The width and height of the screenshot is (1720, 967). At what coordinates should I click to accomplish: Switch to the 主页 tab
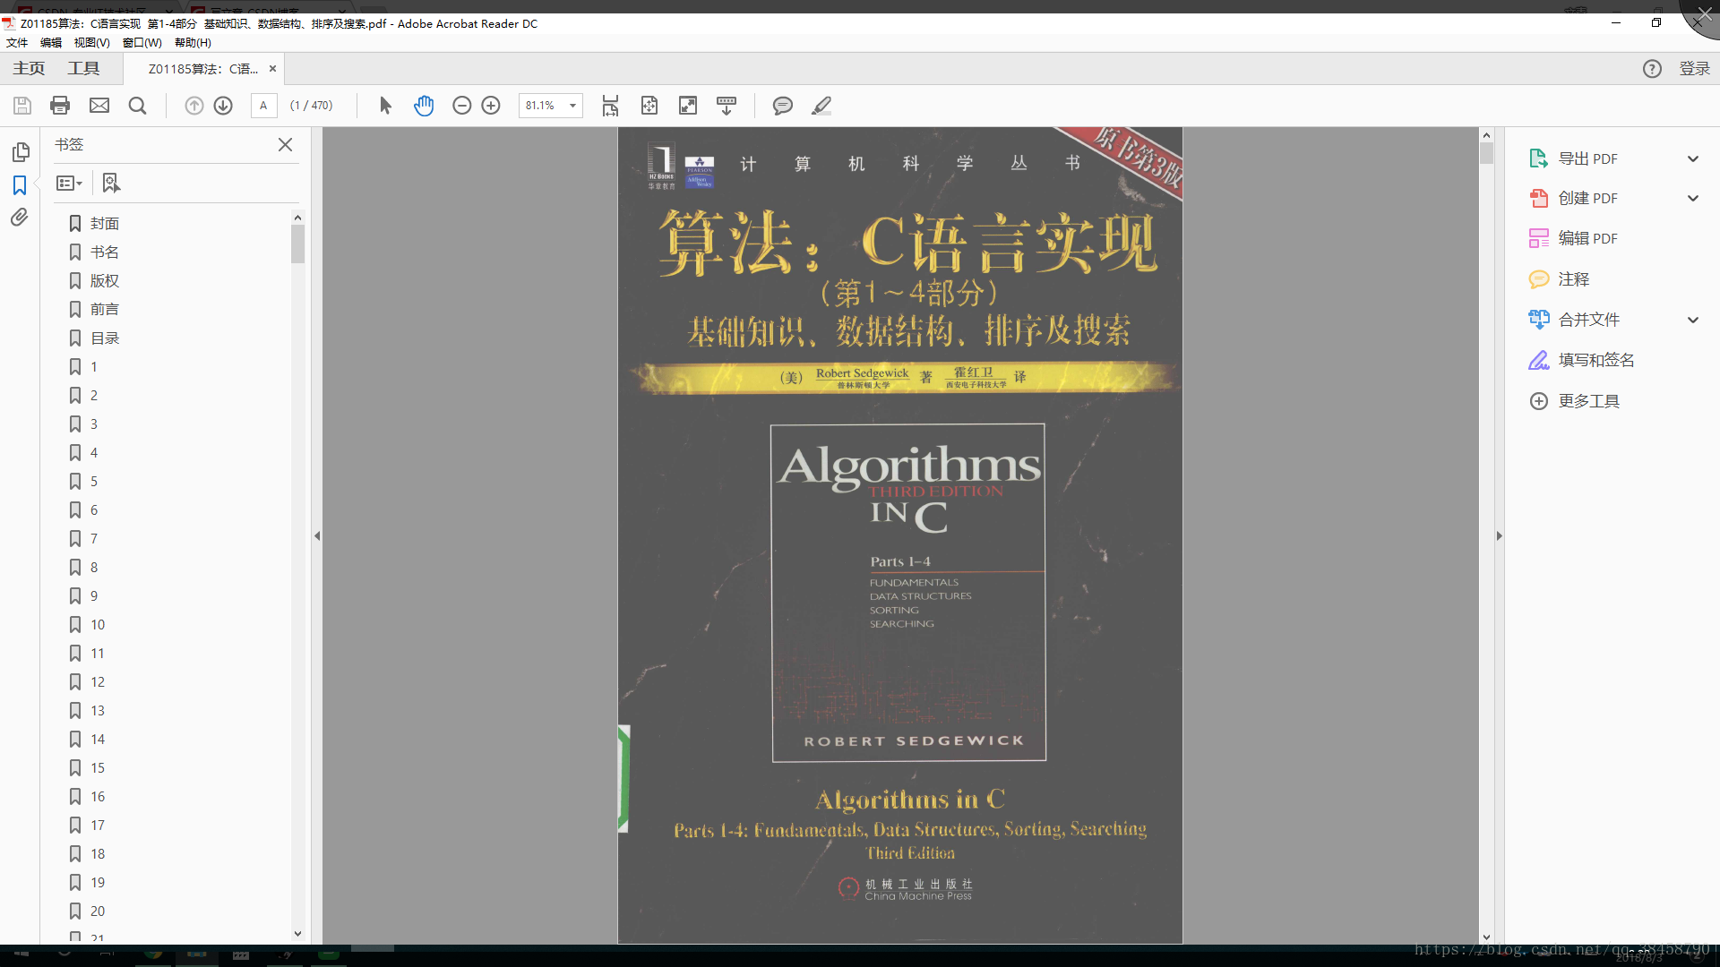click(29, 69)
